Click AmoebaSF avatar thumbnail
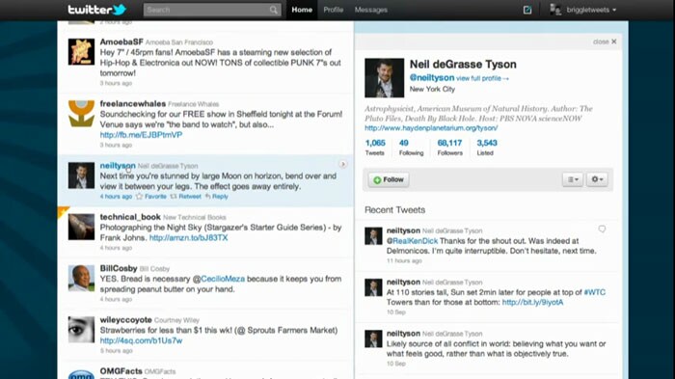Screen dimensions: 675x379 pyautogui.click(x=81, y=52)
